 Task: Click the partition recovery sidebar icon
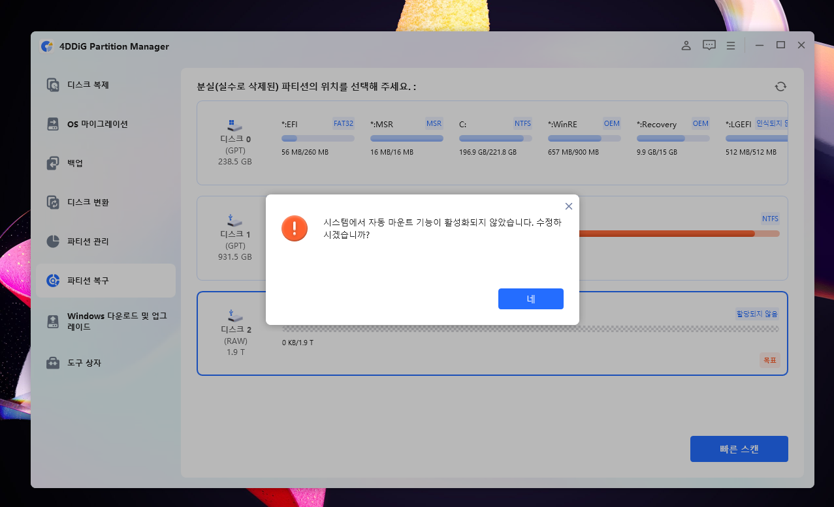[x=53, y=281]
